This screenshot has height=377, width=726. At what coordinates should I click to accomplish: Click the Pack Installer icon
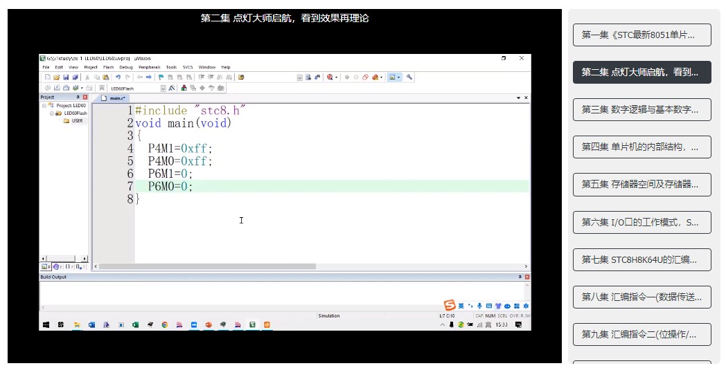click(x=221, y=88)
